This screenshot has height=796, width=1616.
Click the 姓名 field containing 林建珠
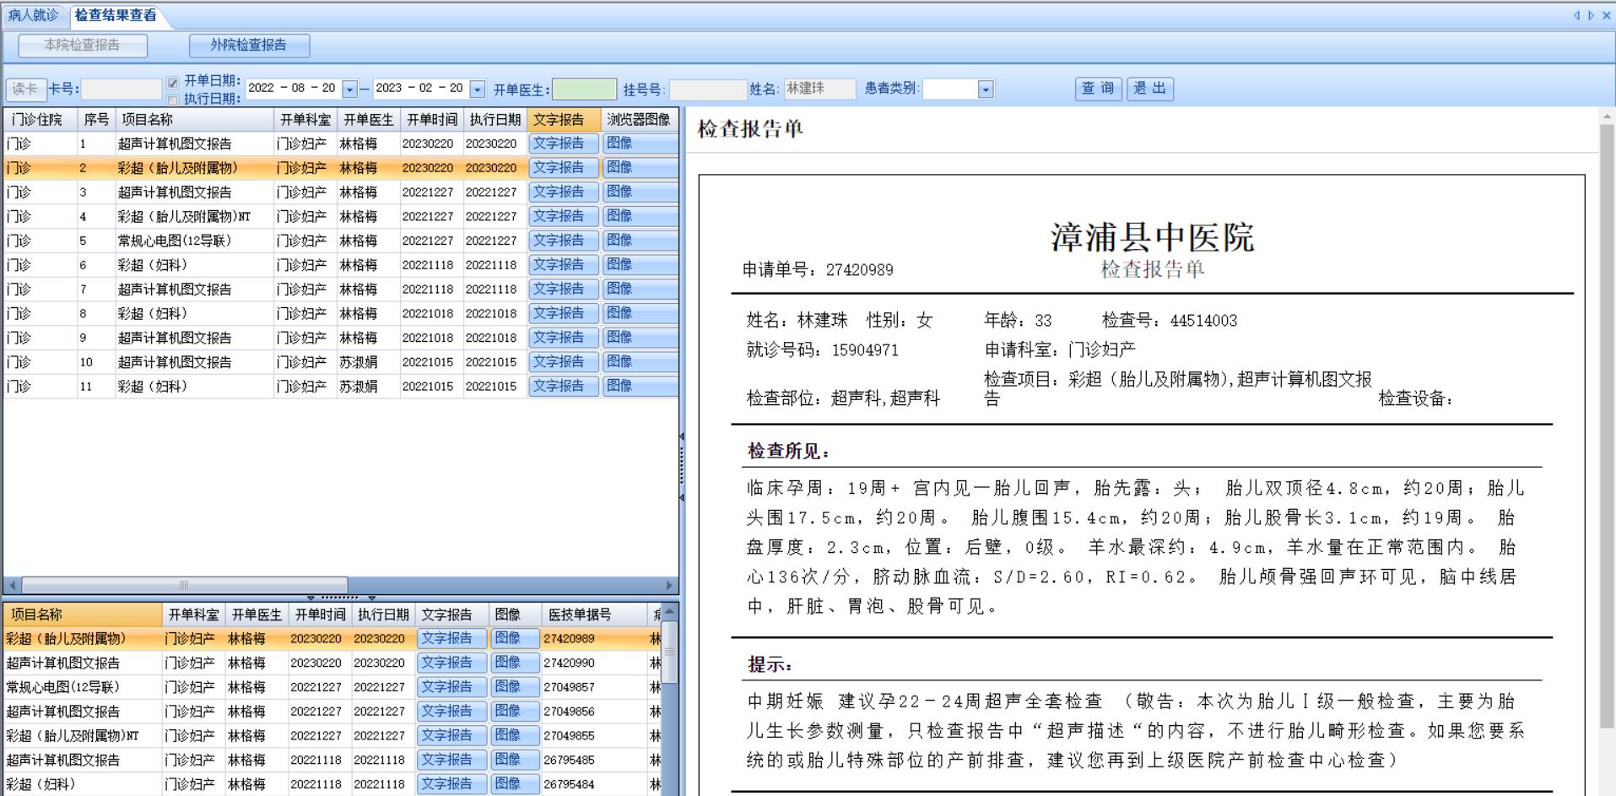[819, 89]
